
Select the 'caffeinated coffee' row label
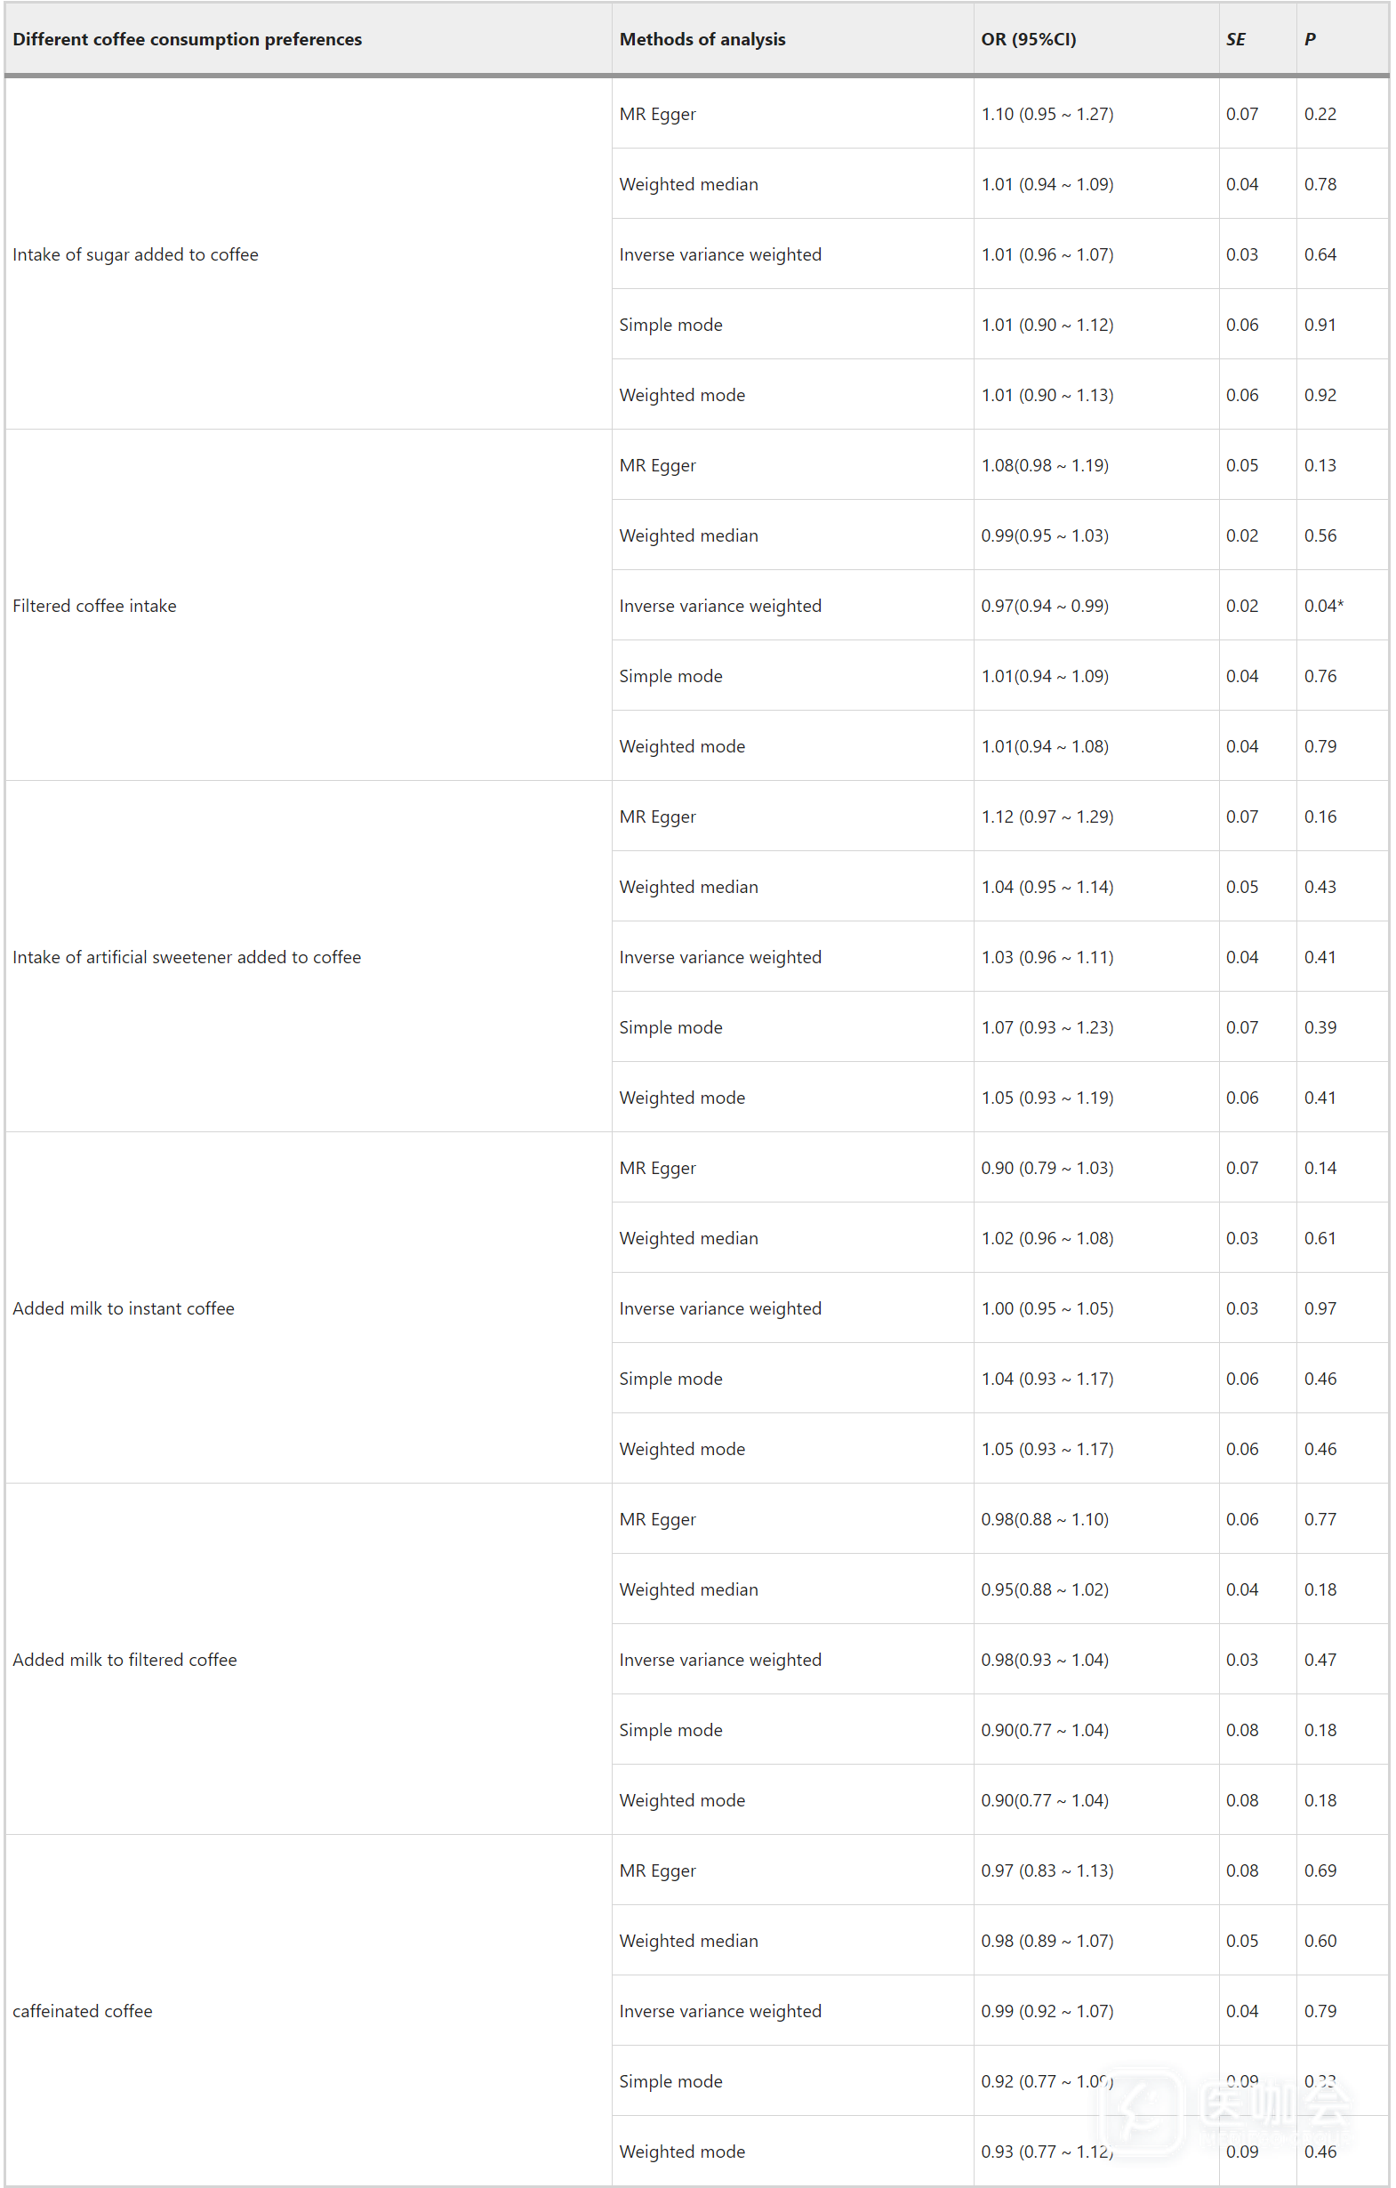click(83, 2011)
